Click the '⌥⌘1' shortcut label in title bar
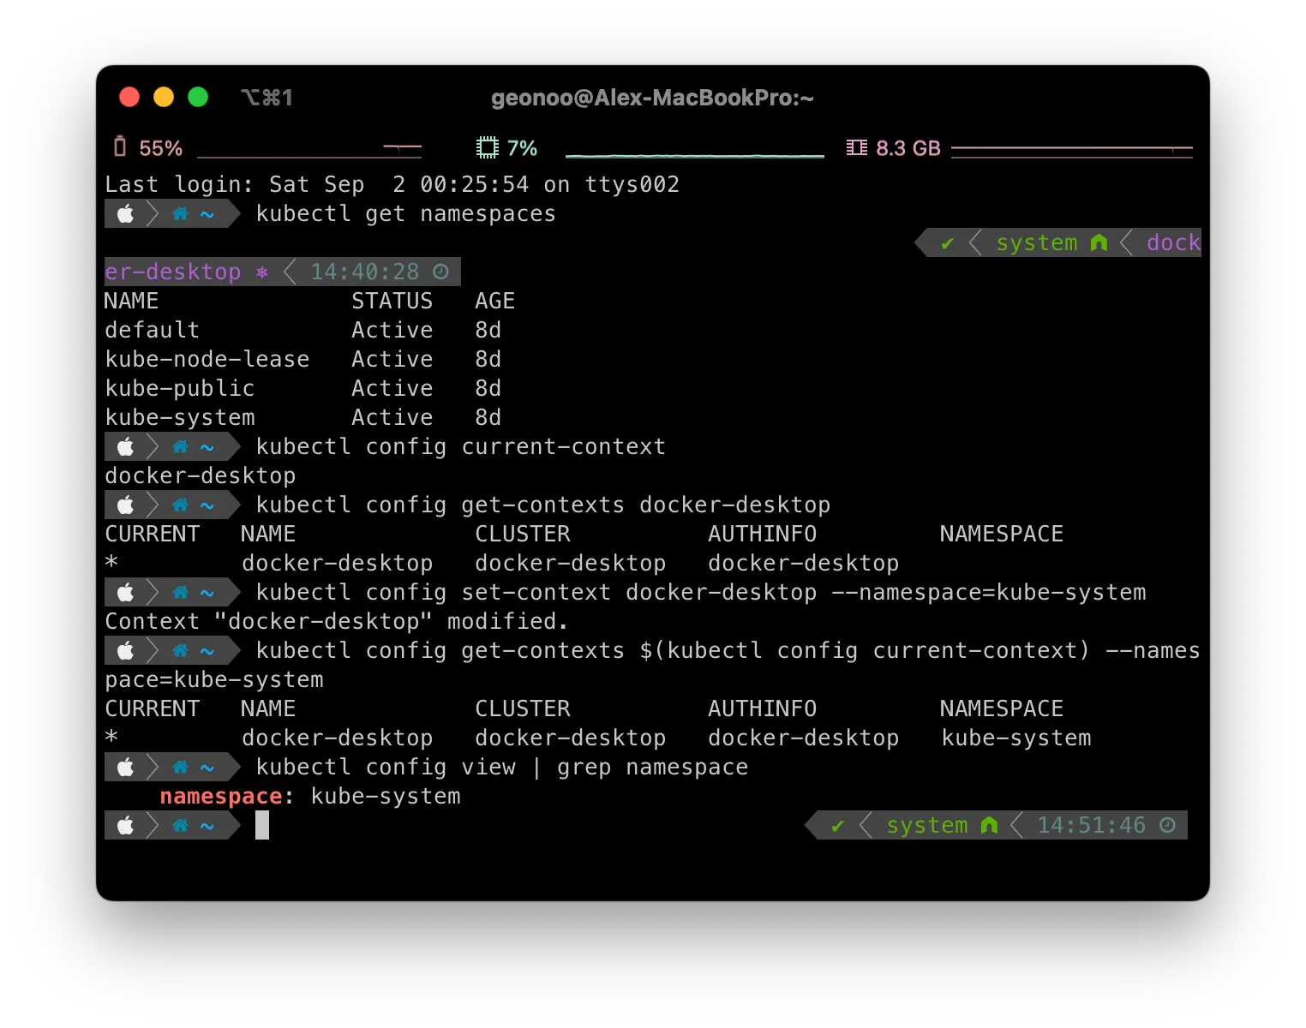The width and height of the screenshot is (1306, 1028). [x=267, y=98]
